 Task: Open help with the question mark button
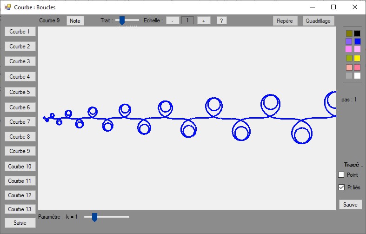(x=221, y=20)
